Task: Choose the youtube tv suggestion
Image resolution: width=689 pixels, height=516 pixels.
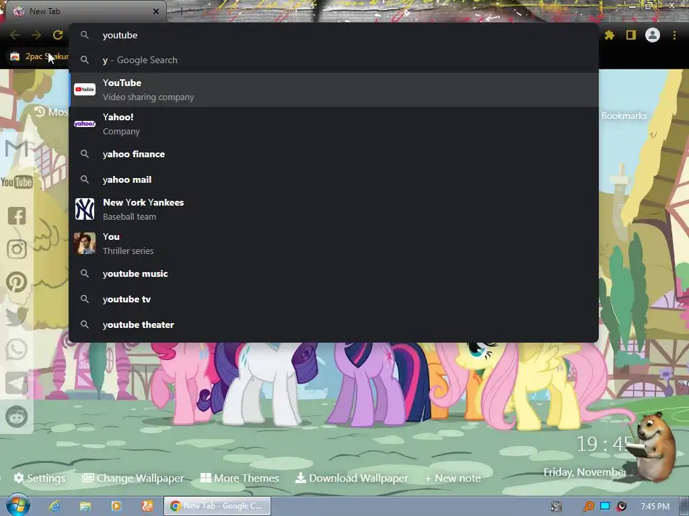Action: click(334, 299)
